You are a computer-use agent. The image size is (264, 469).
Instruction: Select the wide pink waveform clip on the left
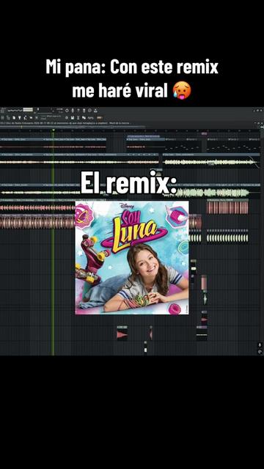tap(37, 222)
